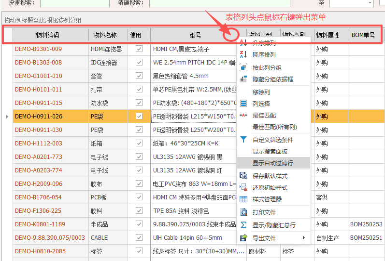Image resolution: width=385 pixels, height=261 pixels.
Task: Toggle 使用 checkbox for DEMO-F1306-225
Action: tap(139, 210)
